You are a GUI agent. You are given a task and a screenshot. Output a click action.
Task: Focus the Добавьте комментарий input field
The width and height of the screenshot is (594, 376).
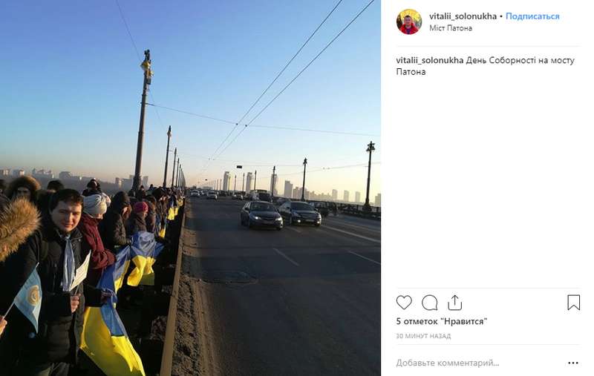(479, 363)
